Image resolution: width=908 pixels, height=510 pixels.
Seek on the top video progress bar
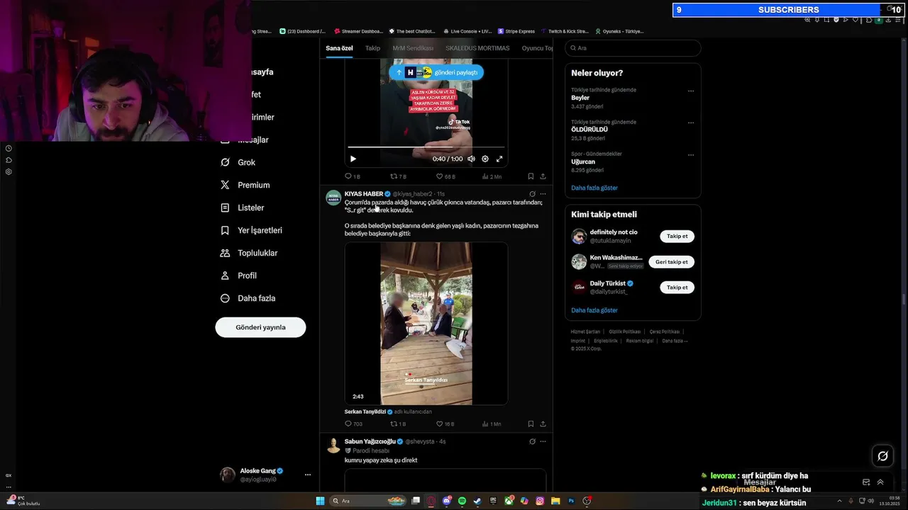[426, 147]
